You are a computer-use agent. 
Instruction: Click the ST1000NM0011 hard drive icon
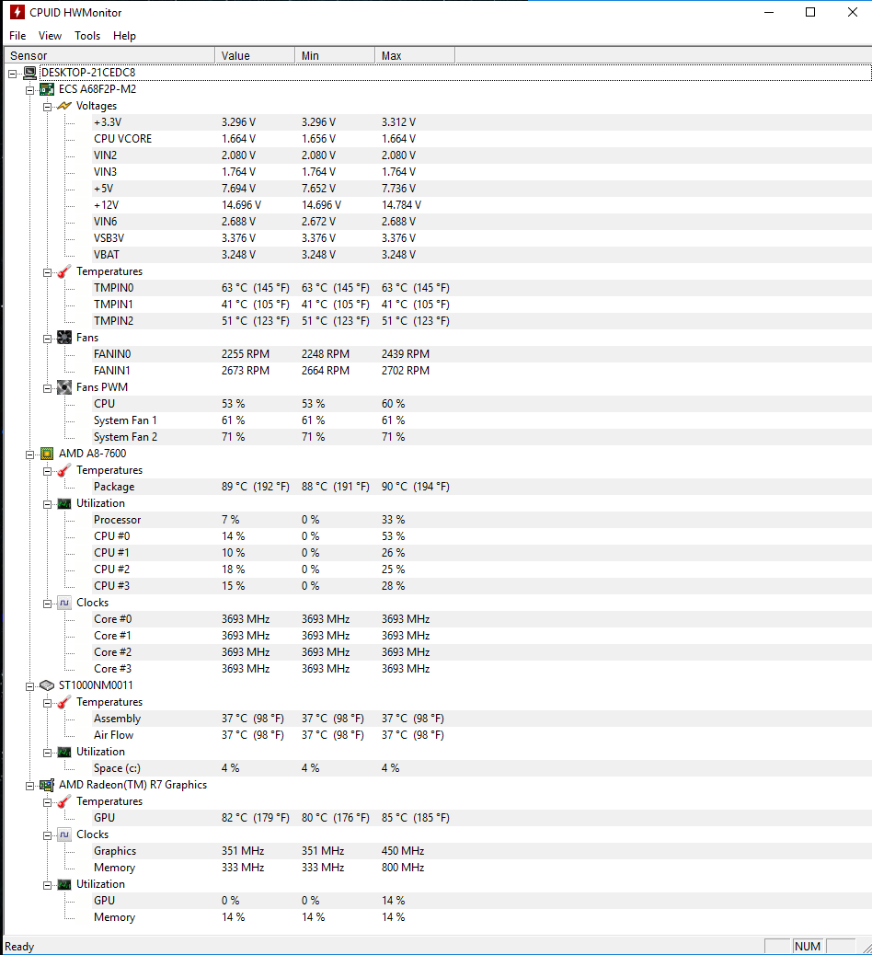tap(47, 685)
